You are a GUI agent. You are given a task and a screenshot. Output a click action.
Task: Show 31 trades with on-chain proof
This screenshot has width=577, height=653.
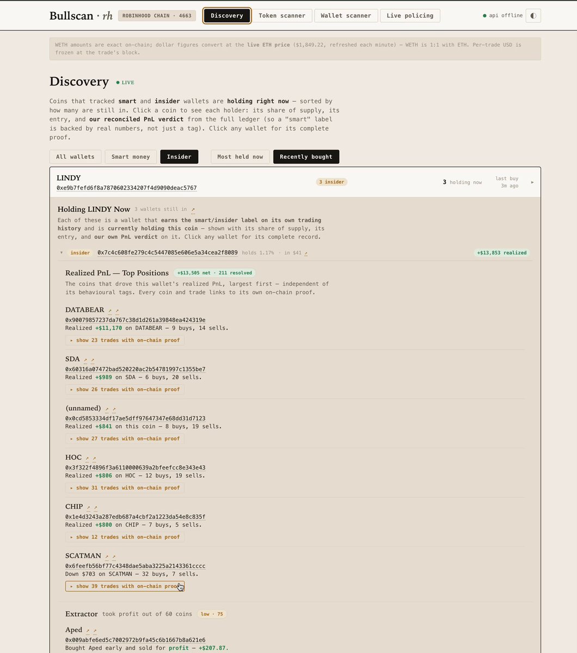[125, 488]
